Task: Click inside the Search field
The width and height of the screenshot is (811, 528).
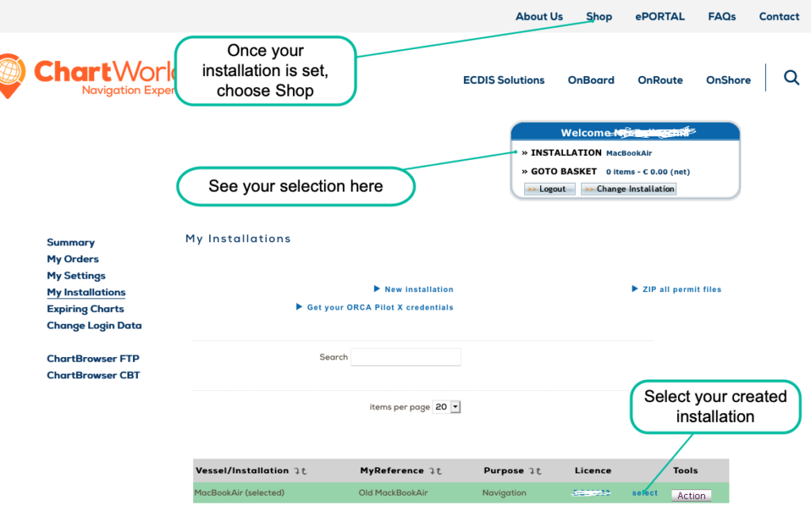Action: 405,357
